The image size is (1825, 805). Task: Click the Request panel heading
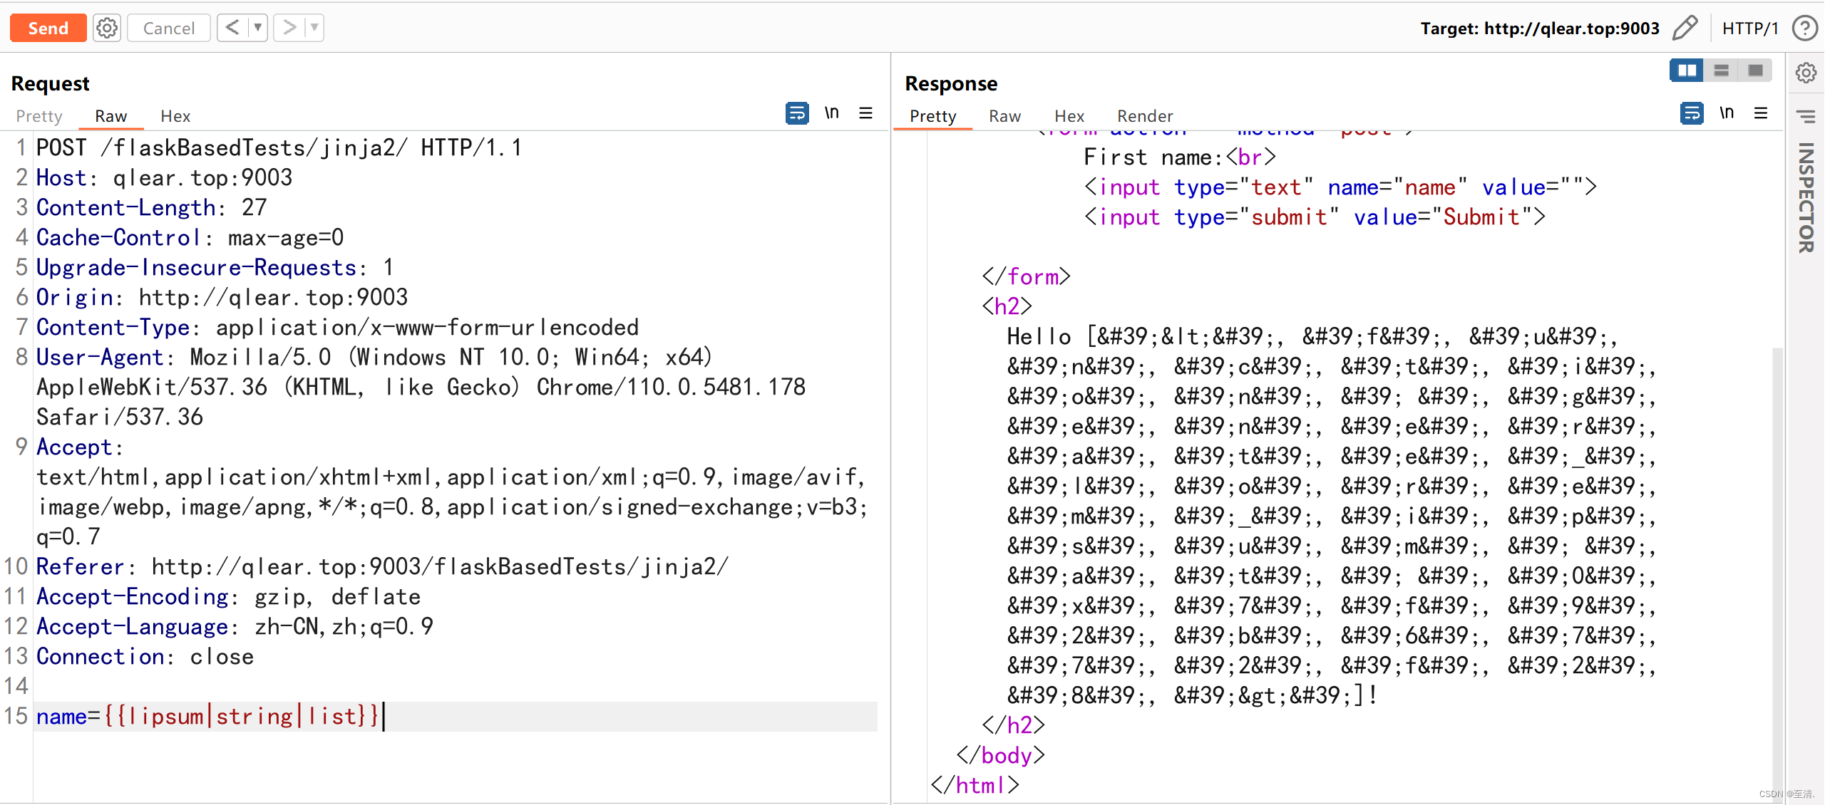pyautogui.click(x=50, y=83)
